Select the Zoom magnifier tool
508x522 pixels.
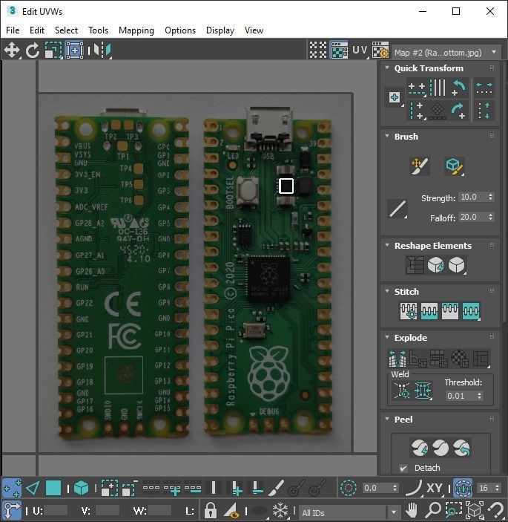(433, 509)
